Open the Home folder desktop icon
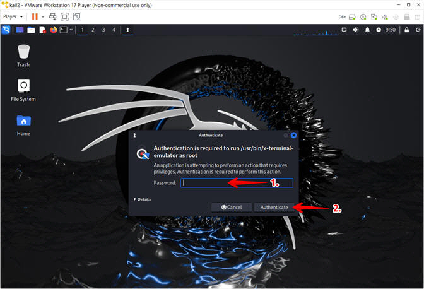Screen dimensions: 424x289 pos(23,125)
